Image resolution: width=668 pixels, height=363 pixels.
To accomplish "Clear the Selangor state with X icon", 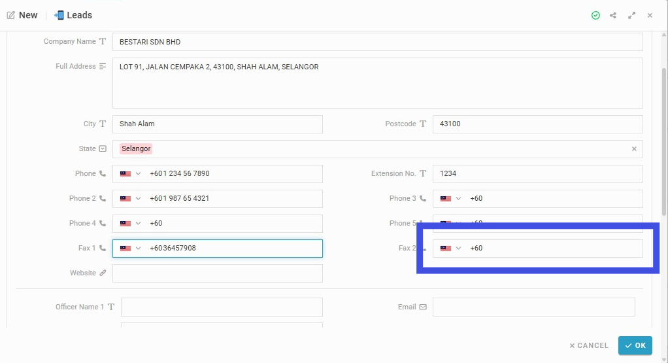I will (634, 148).
